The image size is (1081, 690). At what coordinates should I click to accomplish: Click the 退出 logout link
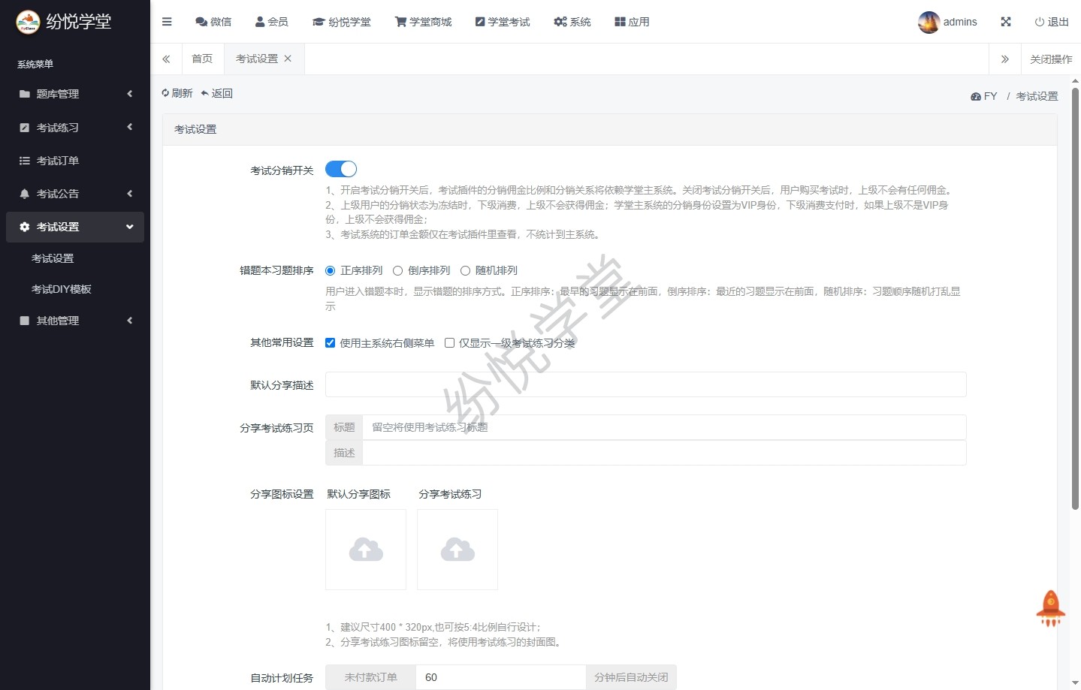1052,22
